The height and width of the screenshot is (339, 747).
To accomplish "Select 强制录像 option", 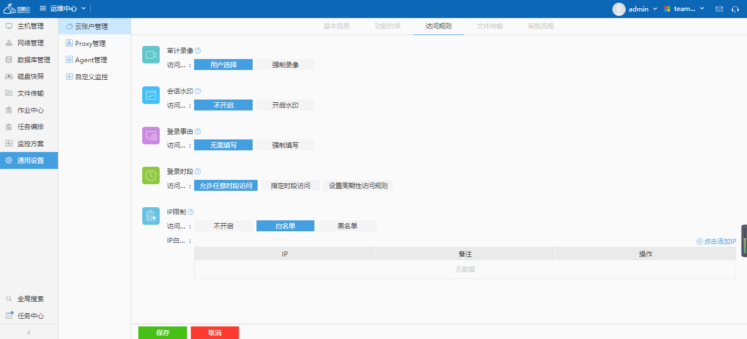I will 285,65.
